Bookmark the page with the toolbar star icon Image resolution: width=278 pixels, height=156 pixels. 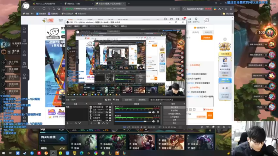(x=59, y=8)
